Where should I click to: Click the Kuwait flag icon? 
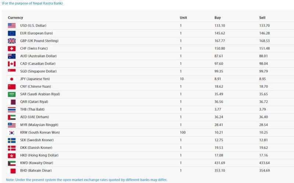[x=12, y=163]
